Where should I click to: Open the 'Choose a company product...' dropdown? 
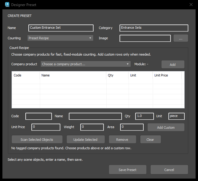click(85, 64)
